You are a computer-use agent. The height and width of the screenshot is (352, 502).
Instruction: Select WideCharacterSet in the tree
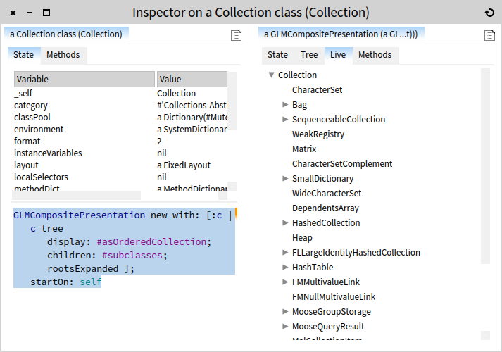(327, 194)
